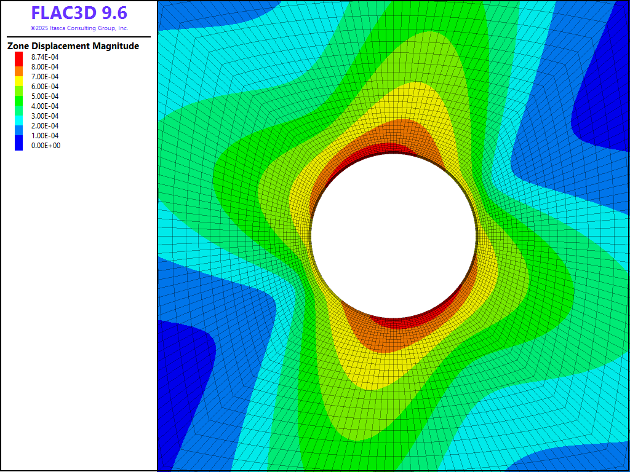The width and height of the screenshot is (630, 472).
Task: Click the red swatch at top of legend
Action: (x=19, y=58)
